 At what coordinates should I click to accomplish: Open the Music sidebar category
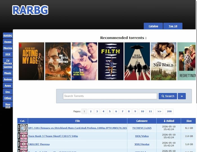(x=8, y=73)
